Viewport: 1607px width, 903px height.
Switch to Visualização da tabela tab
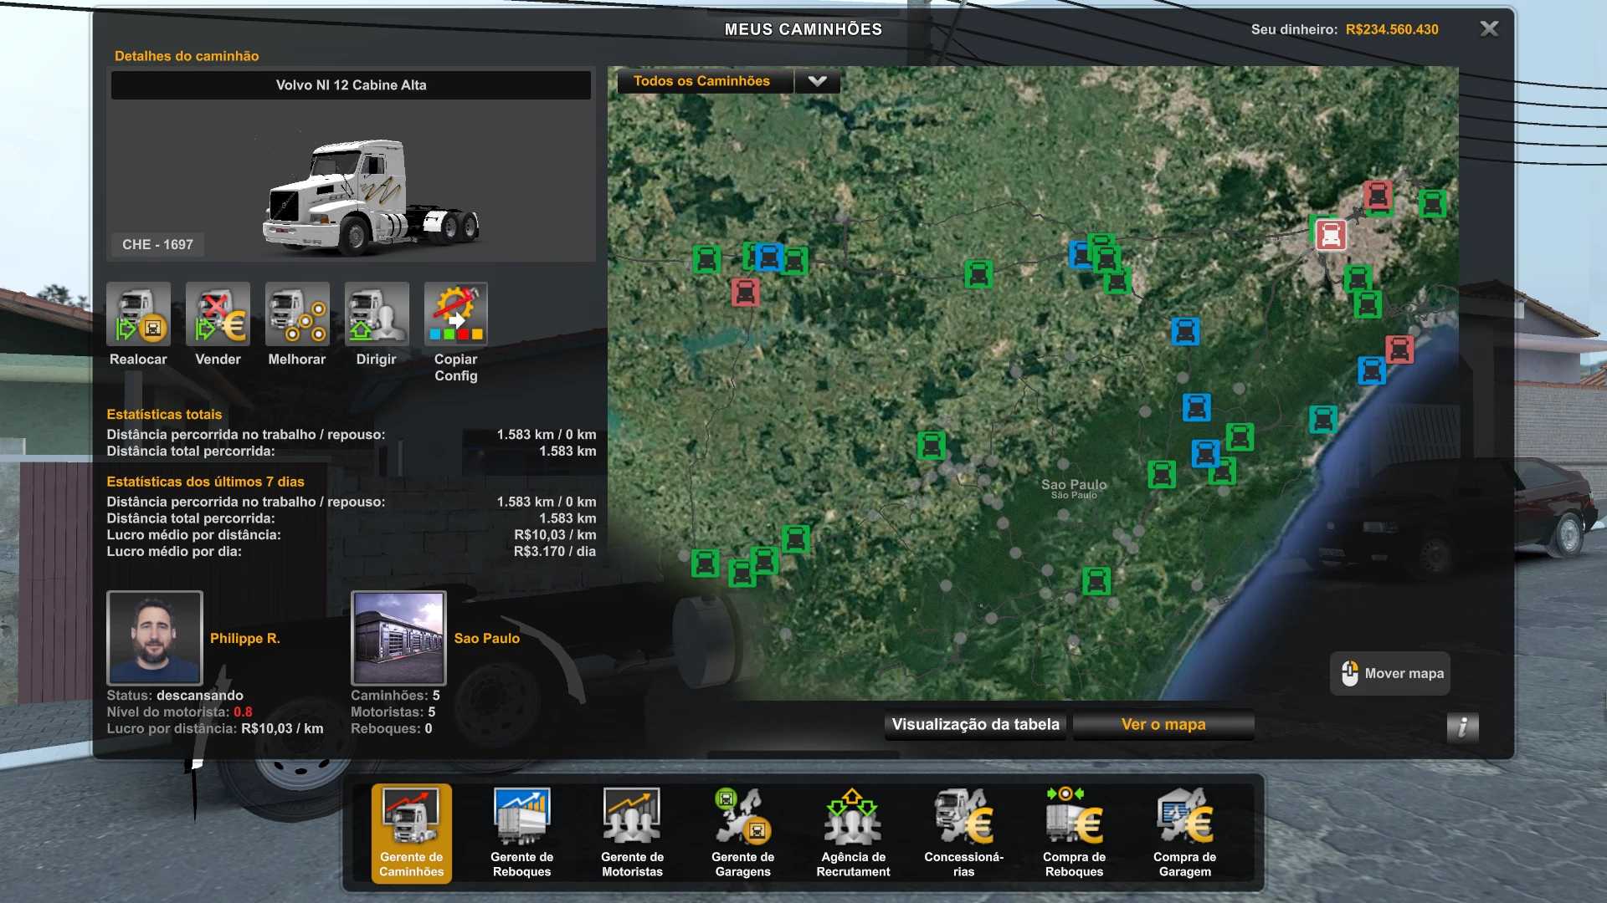tap(975, 725)
